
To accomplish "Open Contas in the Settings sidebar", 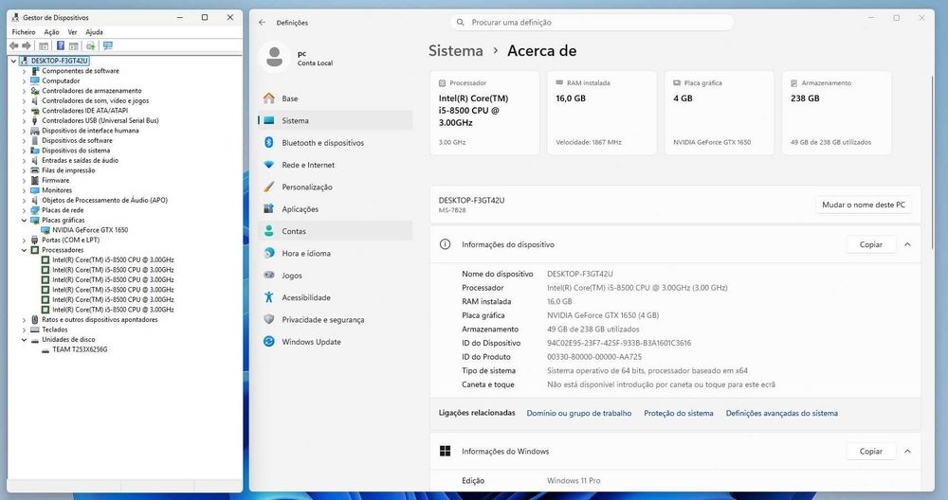I will pos(336,231).
